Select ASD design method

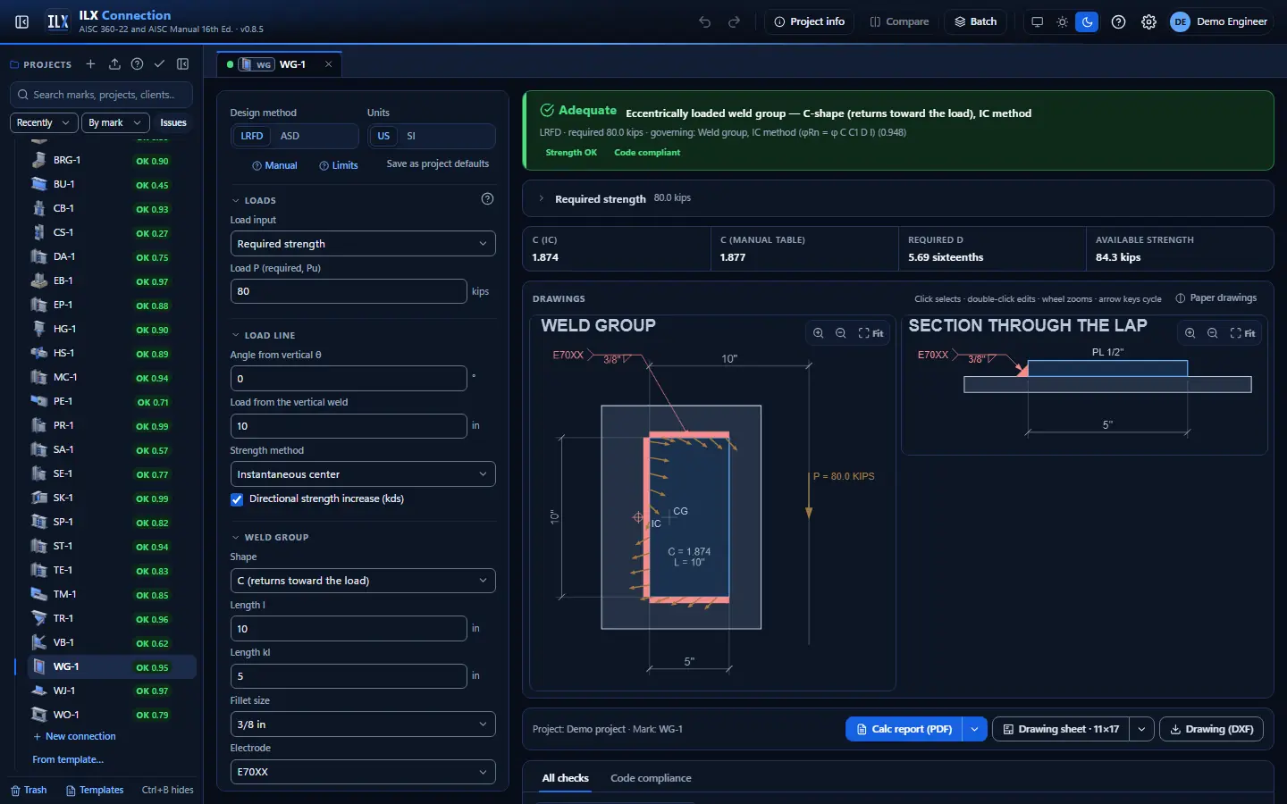290,136
